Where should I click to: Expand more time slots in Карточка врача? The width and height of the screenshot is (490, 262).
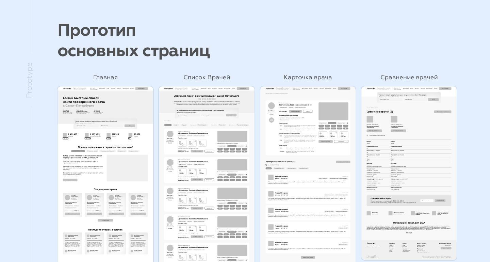tap(346, 128)
